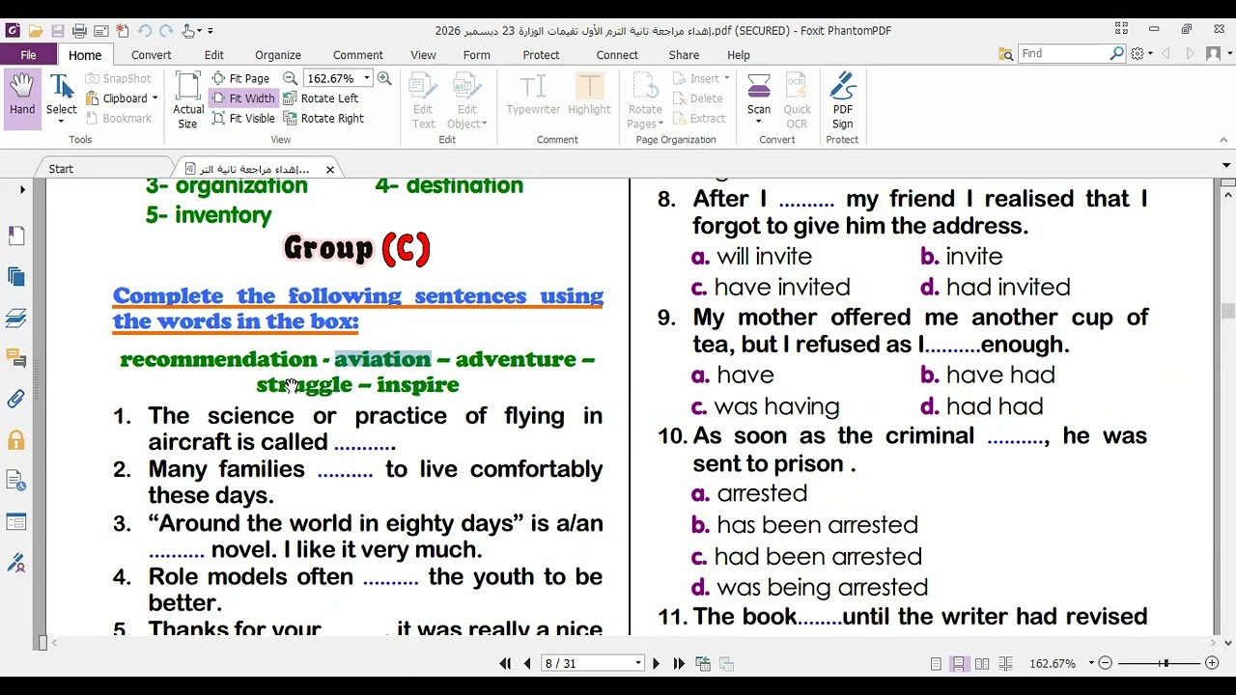Click the Print icon in quick access toolbar
This screenshot has width=1236, height=695.
(80, 31)
